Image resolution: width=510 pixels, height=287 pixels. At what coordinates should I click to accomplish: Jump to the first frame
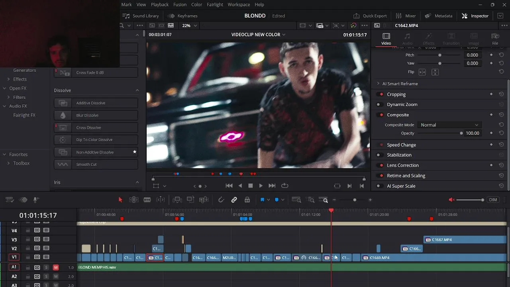pyautogui.click(x=229, y=186)
